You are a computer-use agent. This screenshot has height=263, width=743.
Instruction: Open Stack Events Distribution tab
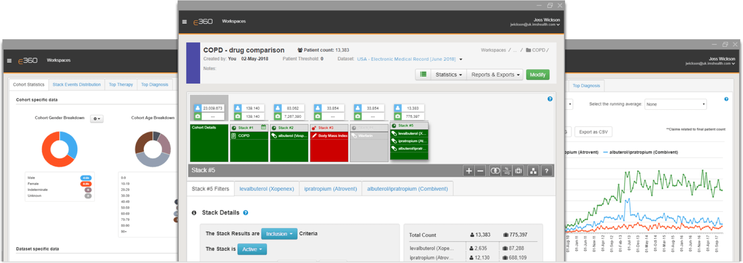click(x=77, y=85)
